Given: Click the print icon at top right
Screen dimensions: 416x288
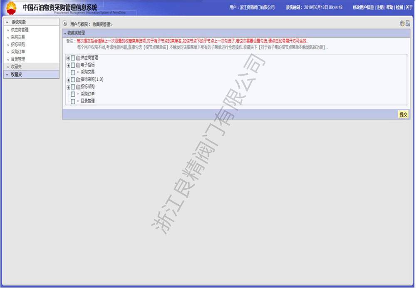Looking at the screenshot, I should pyautogui.click(x=408, y=24).
